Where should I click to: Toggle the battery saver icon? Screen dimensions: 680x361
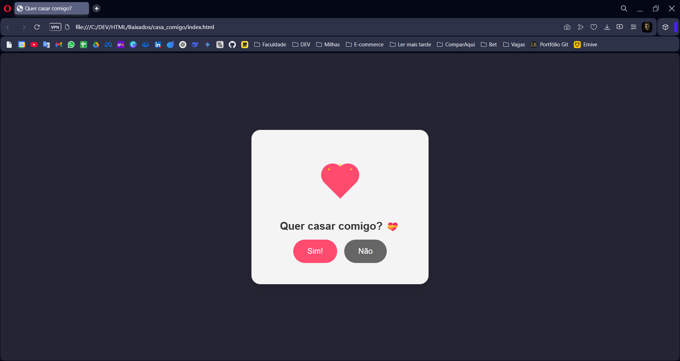point(620,27)
